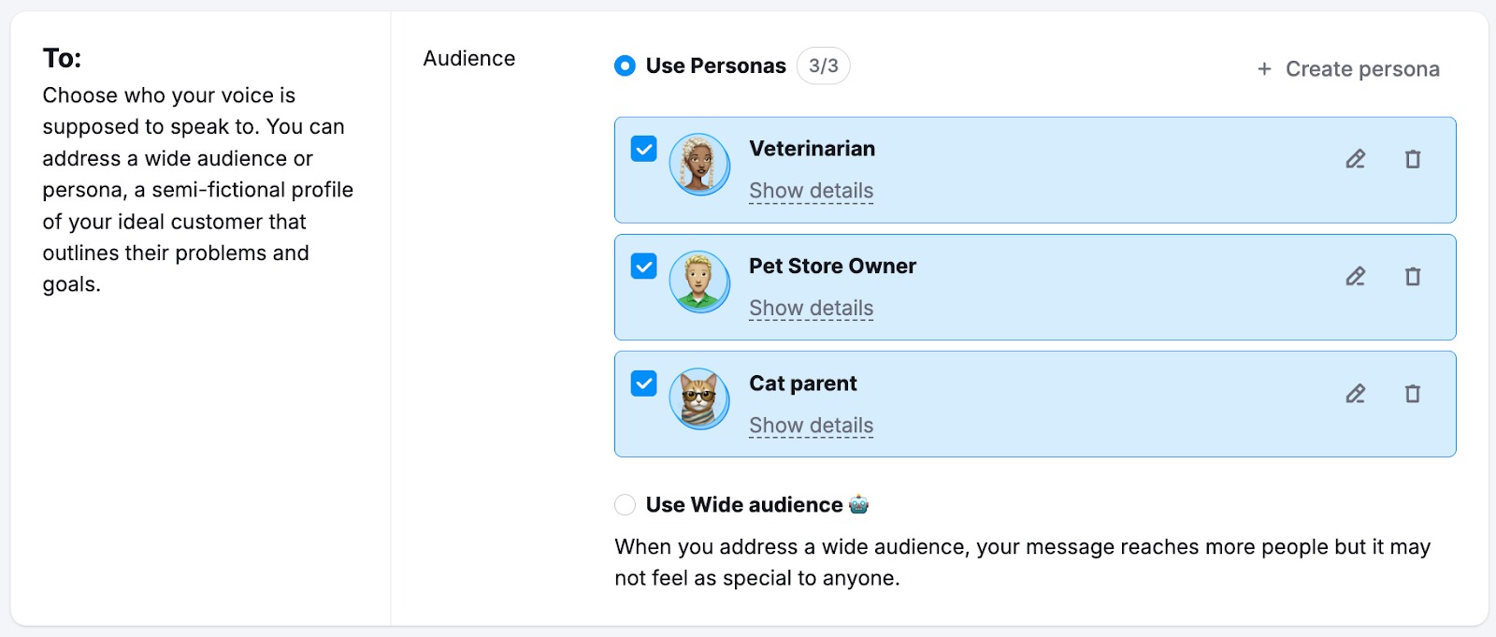Remove the Pet Store Owner via trash icon
The image size is (1496, 637).
tap(1412, 276)
